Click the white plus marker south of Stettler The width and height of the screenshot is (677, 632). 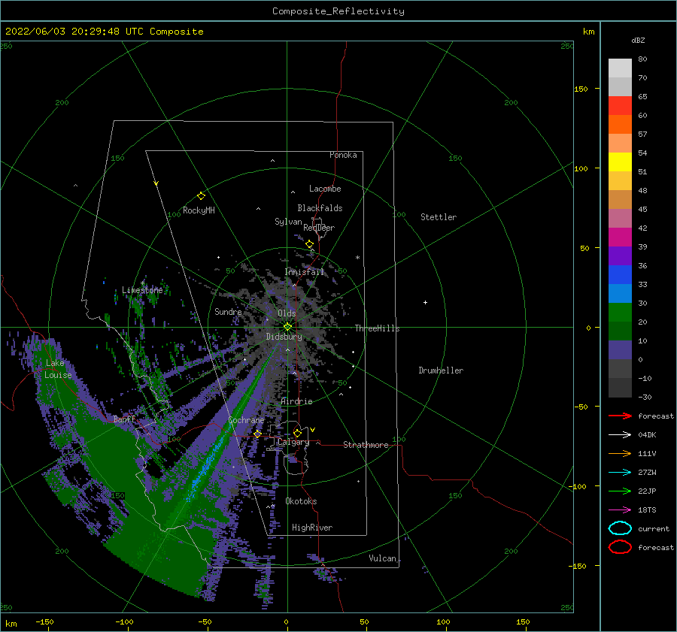425,302
